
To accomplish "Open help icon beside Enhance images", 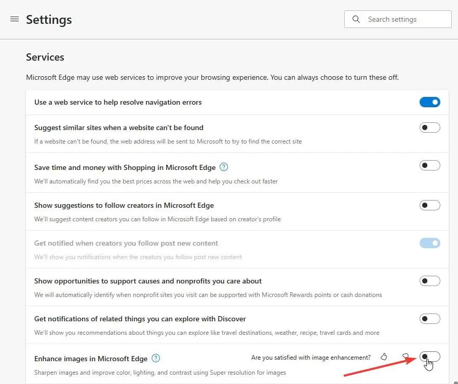I will (156, 358).
